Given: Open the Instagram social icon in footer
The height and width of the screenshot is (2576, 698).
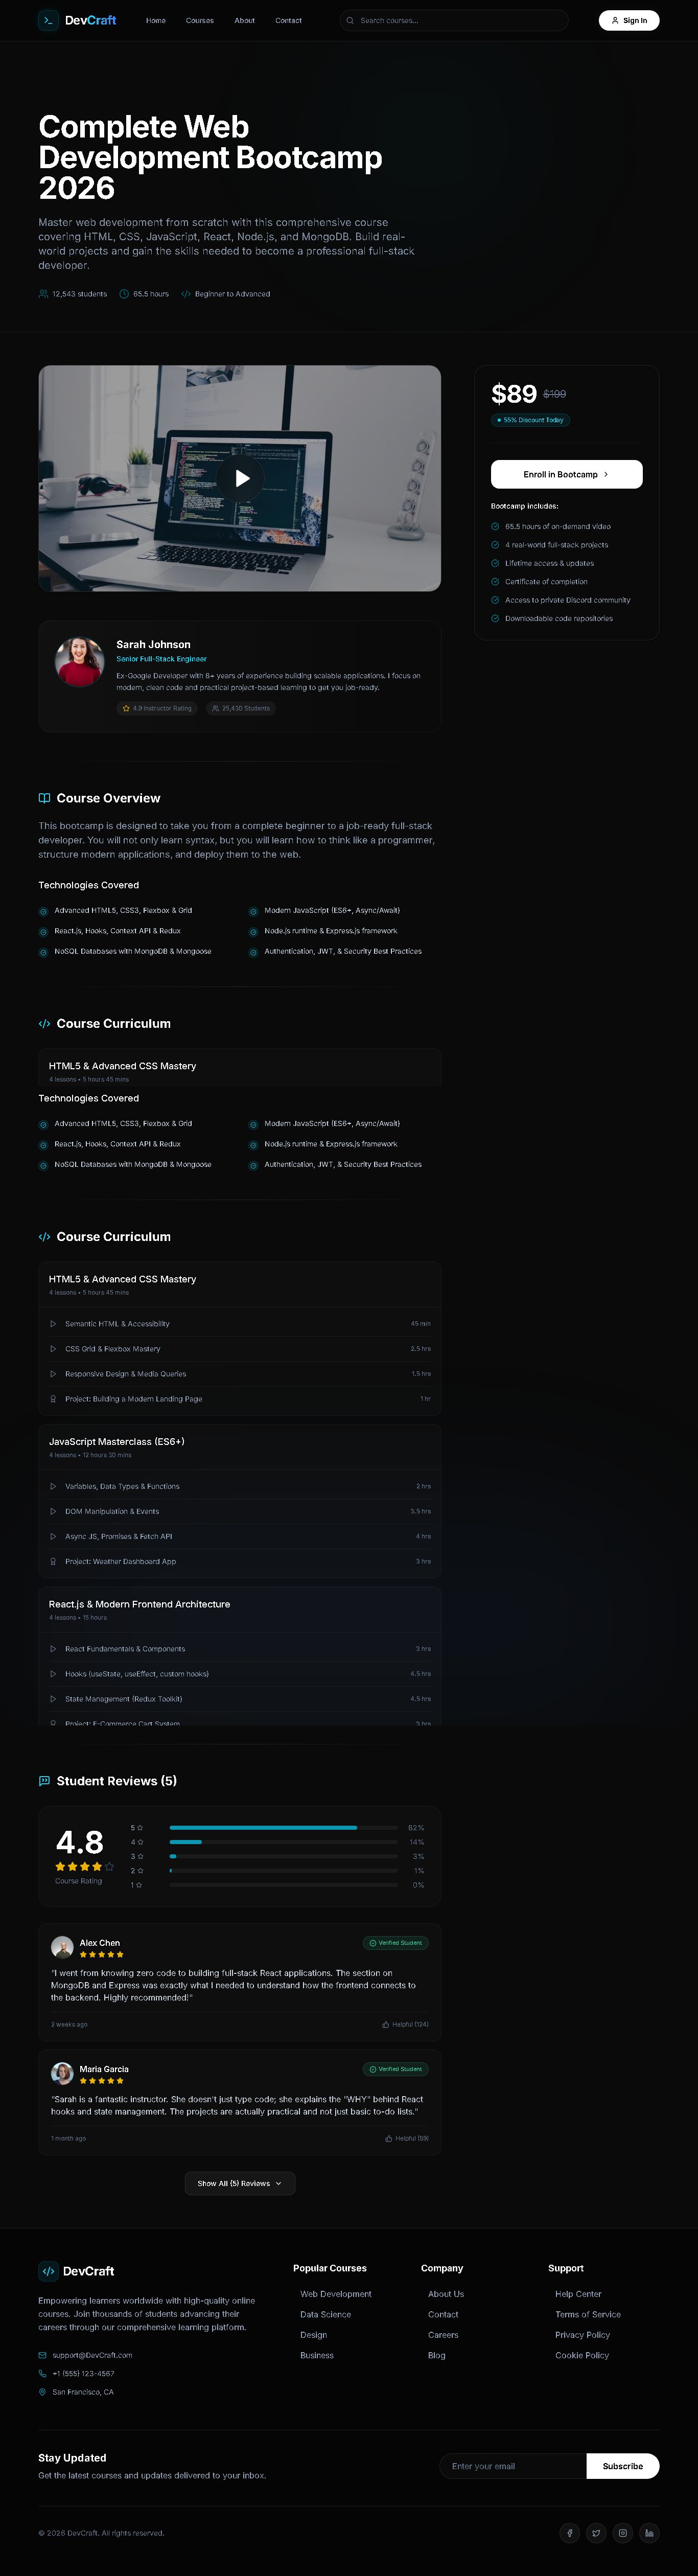Looking at the screenshot, I should tap(622, 2532).
